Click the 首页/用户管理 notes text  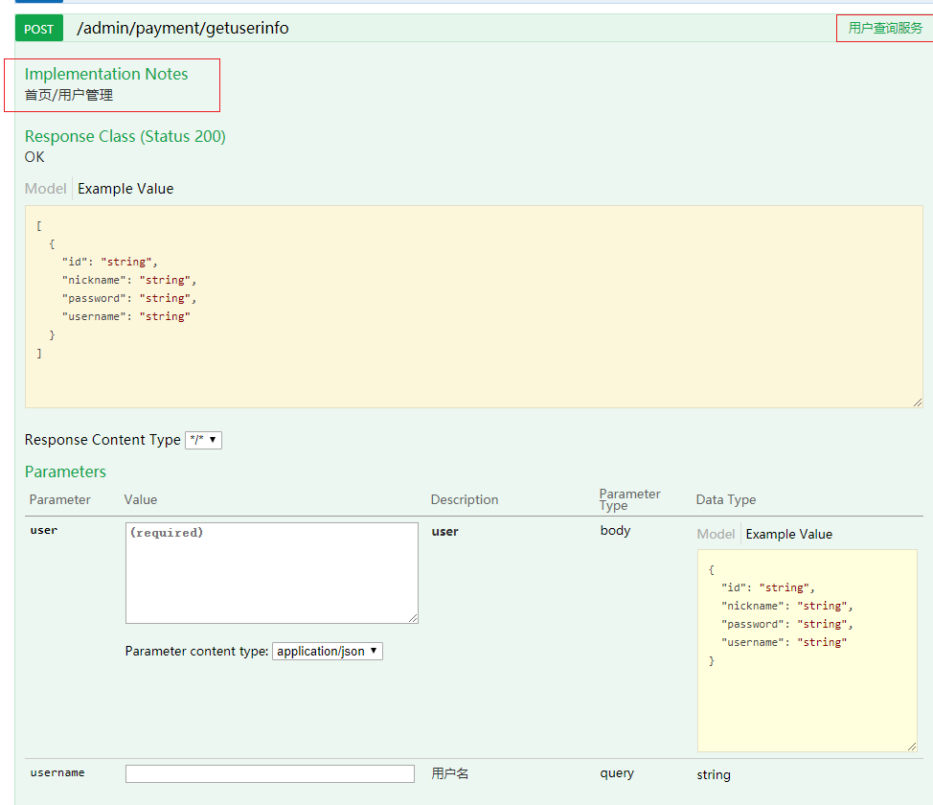click(69, 95)
